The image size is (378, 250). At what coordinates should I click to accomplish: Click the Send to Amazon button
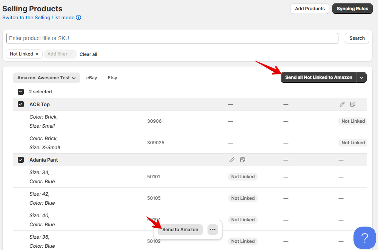point(180,230)
